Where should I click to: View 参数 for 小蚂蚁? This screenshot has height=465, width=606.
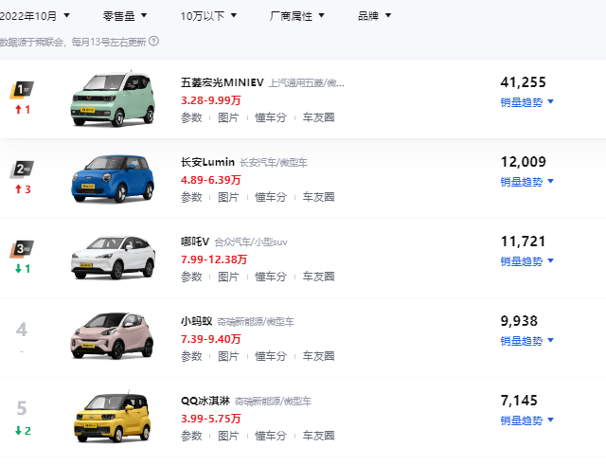click(191, 356)
